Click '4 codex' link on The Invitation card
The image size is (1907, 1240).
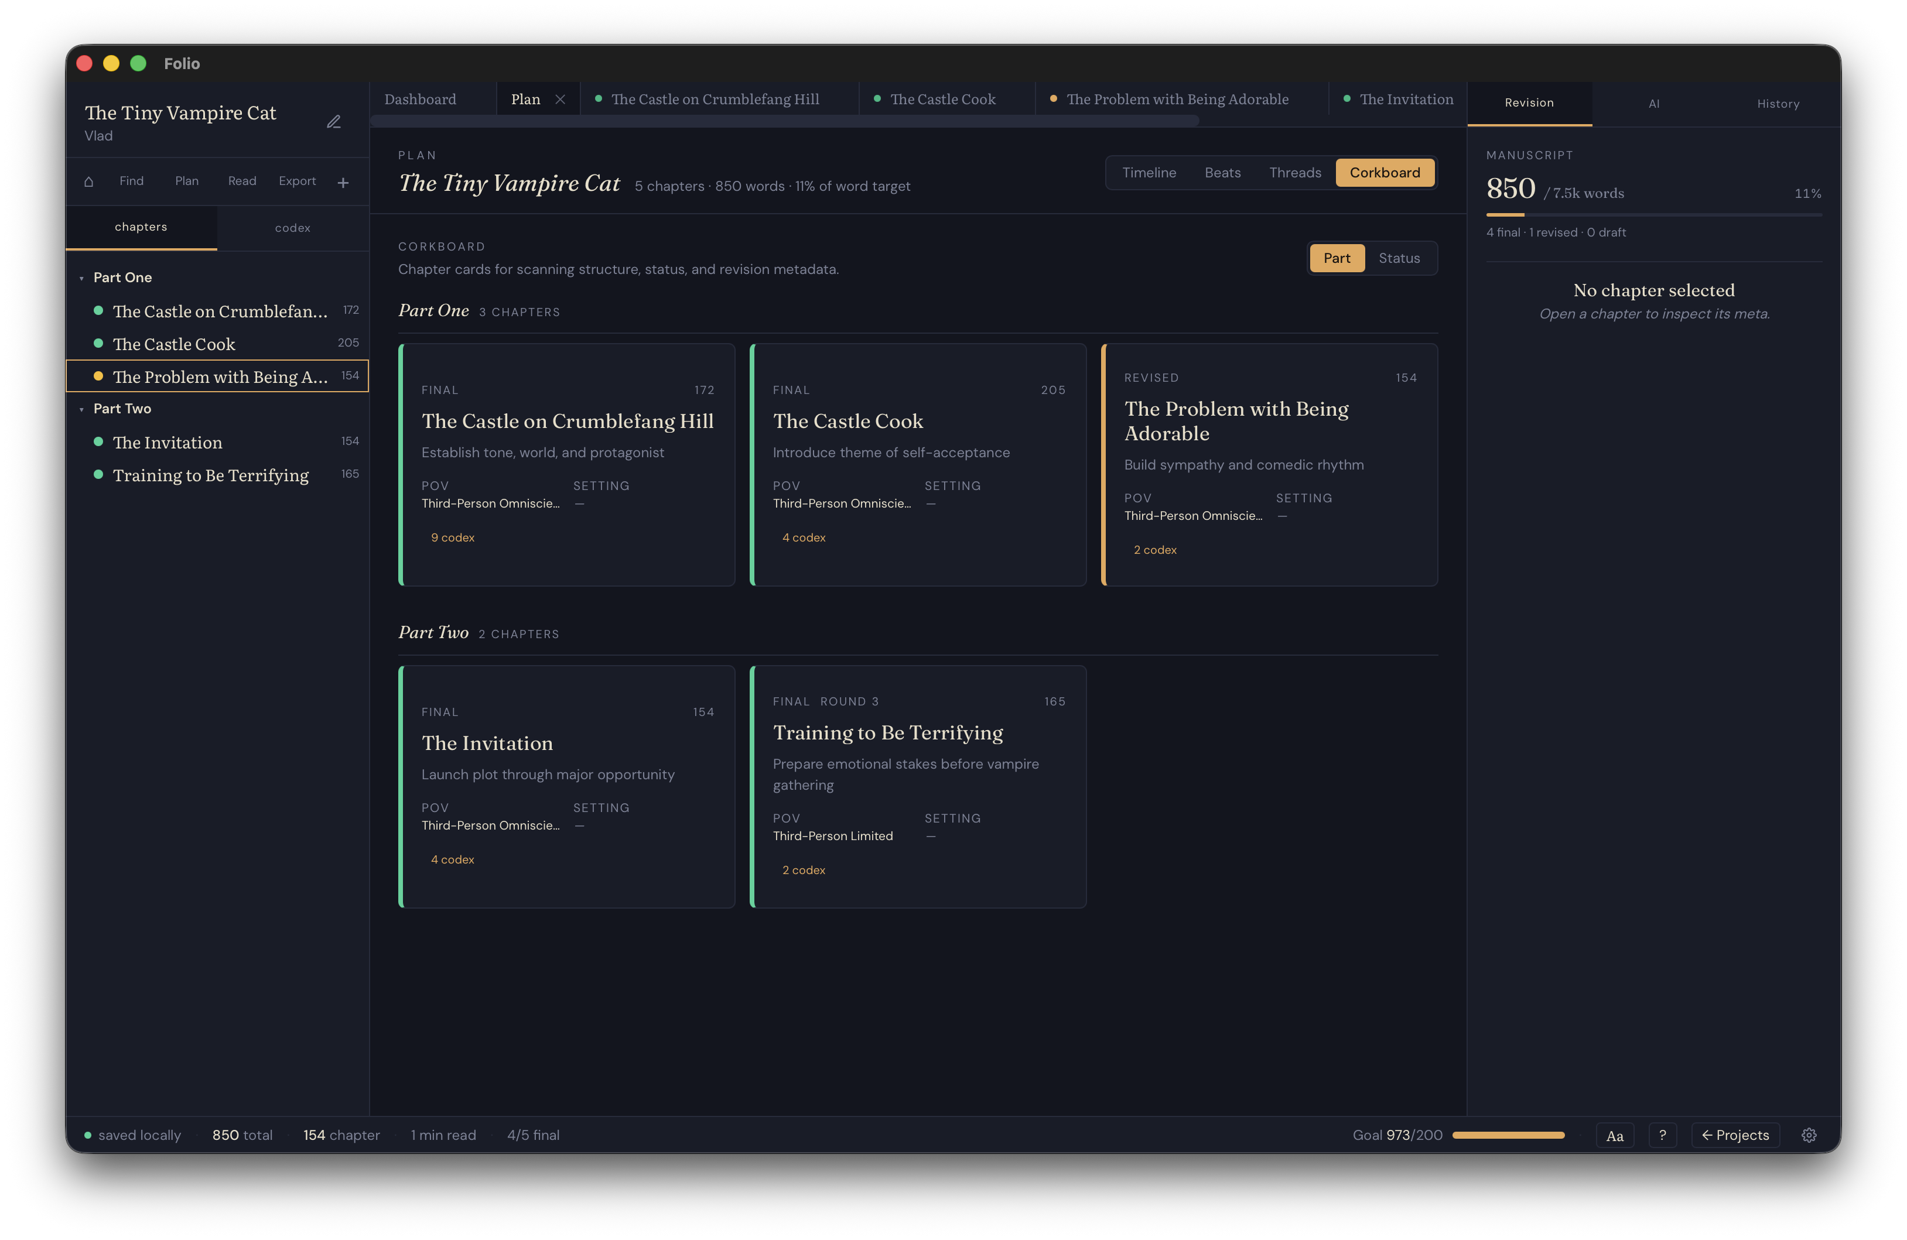pos(453,859)
